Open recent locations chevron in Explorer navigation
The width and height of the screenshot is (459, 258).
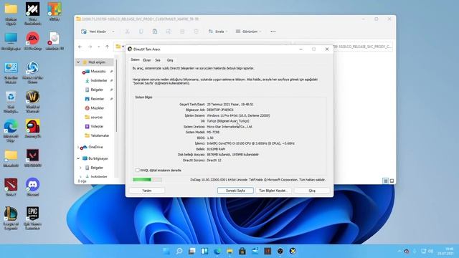pyautogui.click(x=99, y=47)
